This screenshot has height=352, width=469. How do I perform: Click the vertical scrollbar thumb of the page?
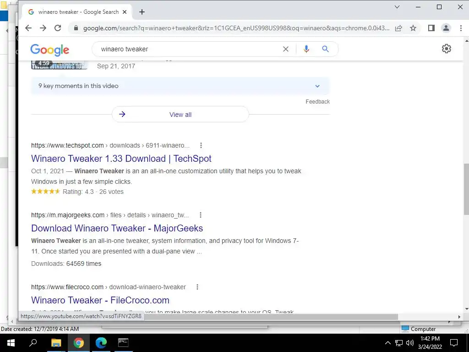[466, 189]
